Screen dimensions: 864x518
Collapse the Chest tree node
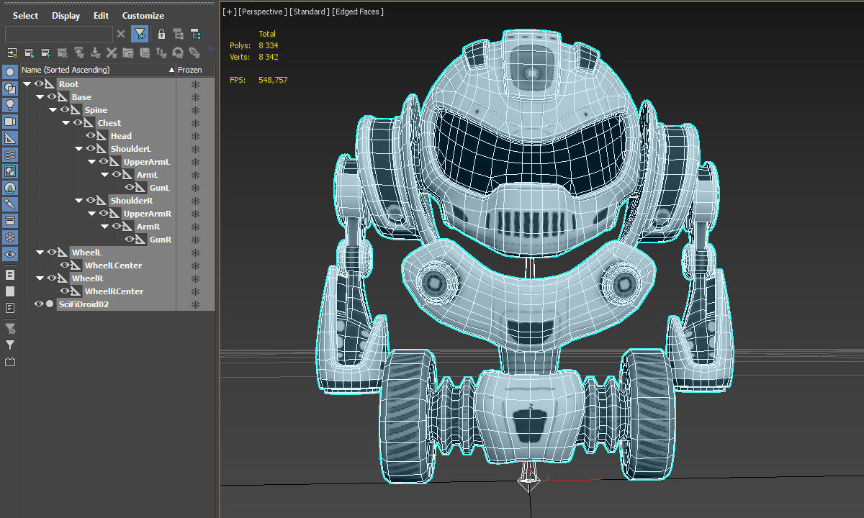click(66, 123)
